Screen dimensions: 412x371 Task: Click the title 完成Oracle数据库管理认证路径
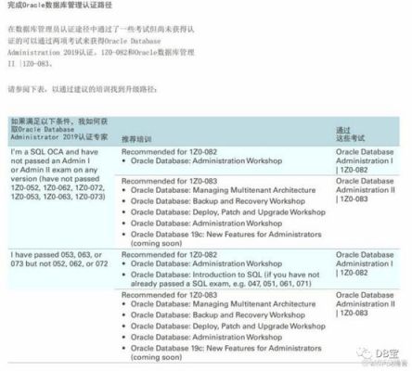(60, 6)
